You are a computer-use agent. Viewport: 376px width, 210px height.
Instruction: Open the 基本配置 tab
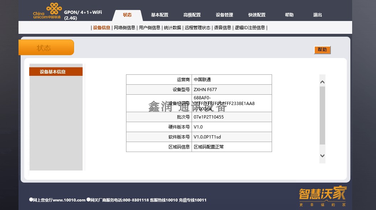(x=160, y=15)
